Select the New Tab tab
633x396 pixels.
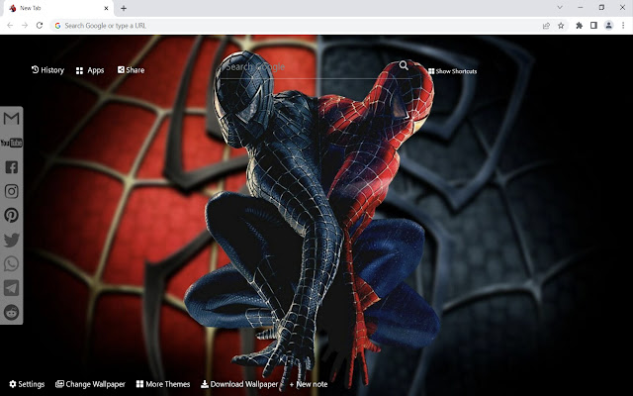58,8
